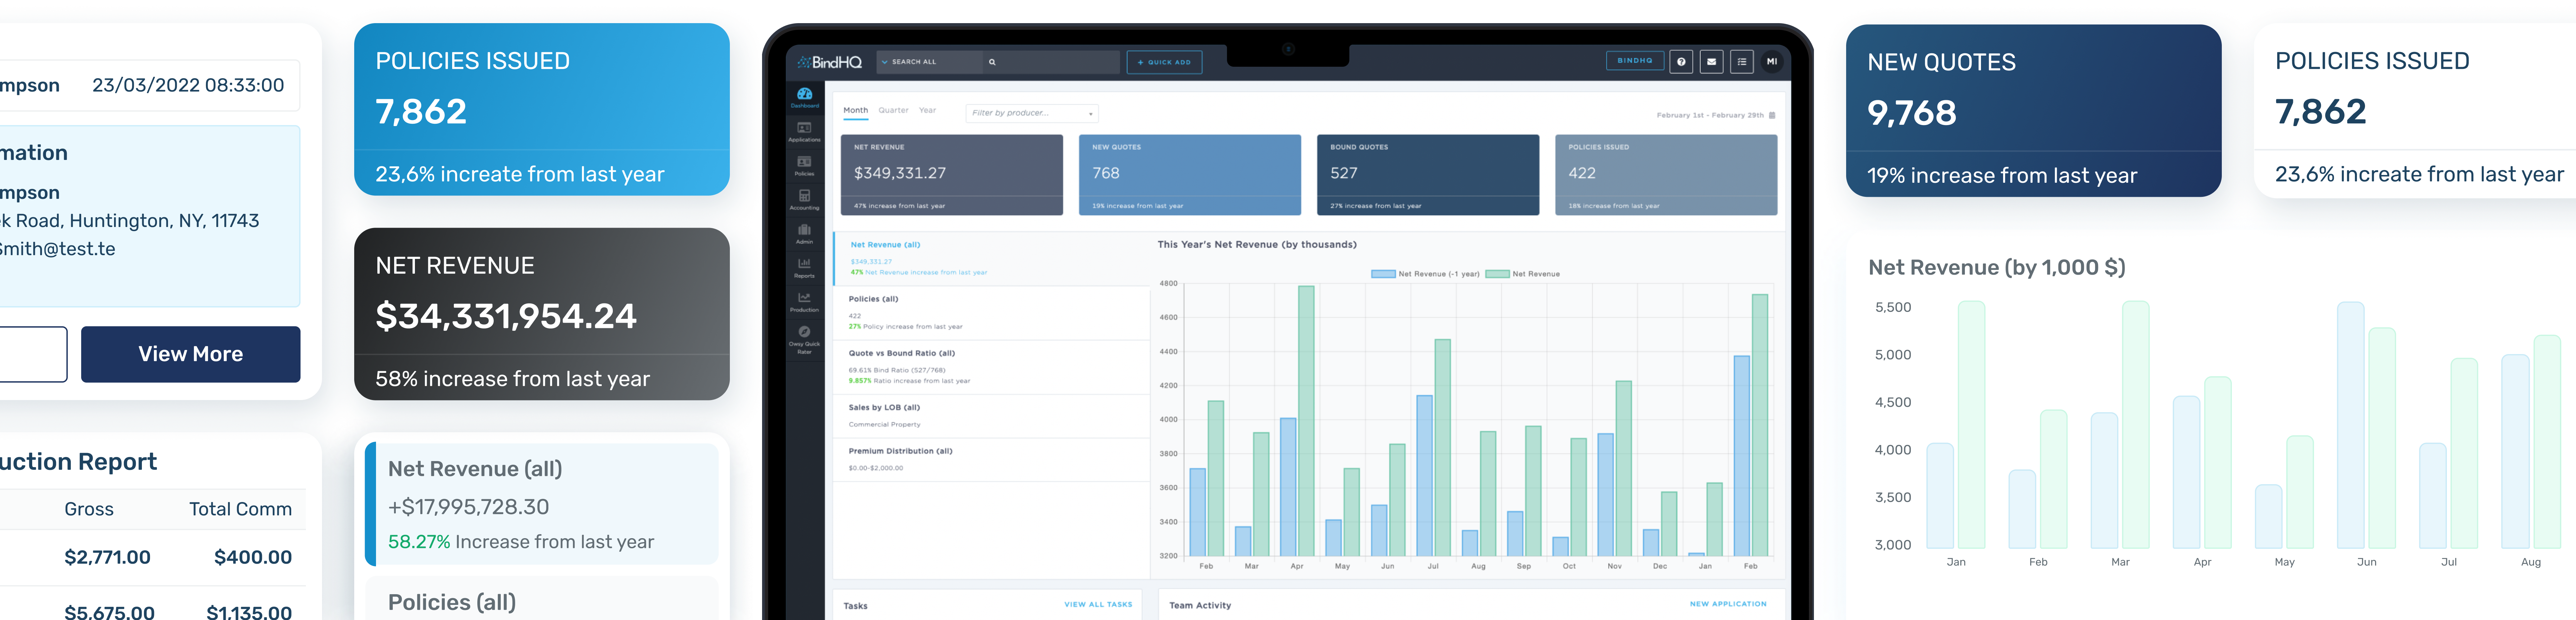The width and height of the screenshot is (2576, 620).
Task: Select Sales by LOB (all) metric
Action: click(x=991, y=416)
